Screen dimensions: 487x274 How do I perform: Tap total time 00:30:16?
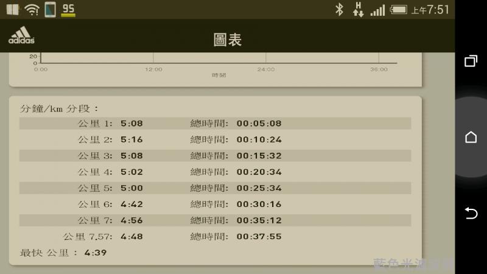(x=259, y=204)
